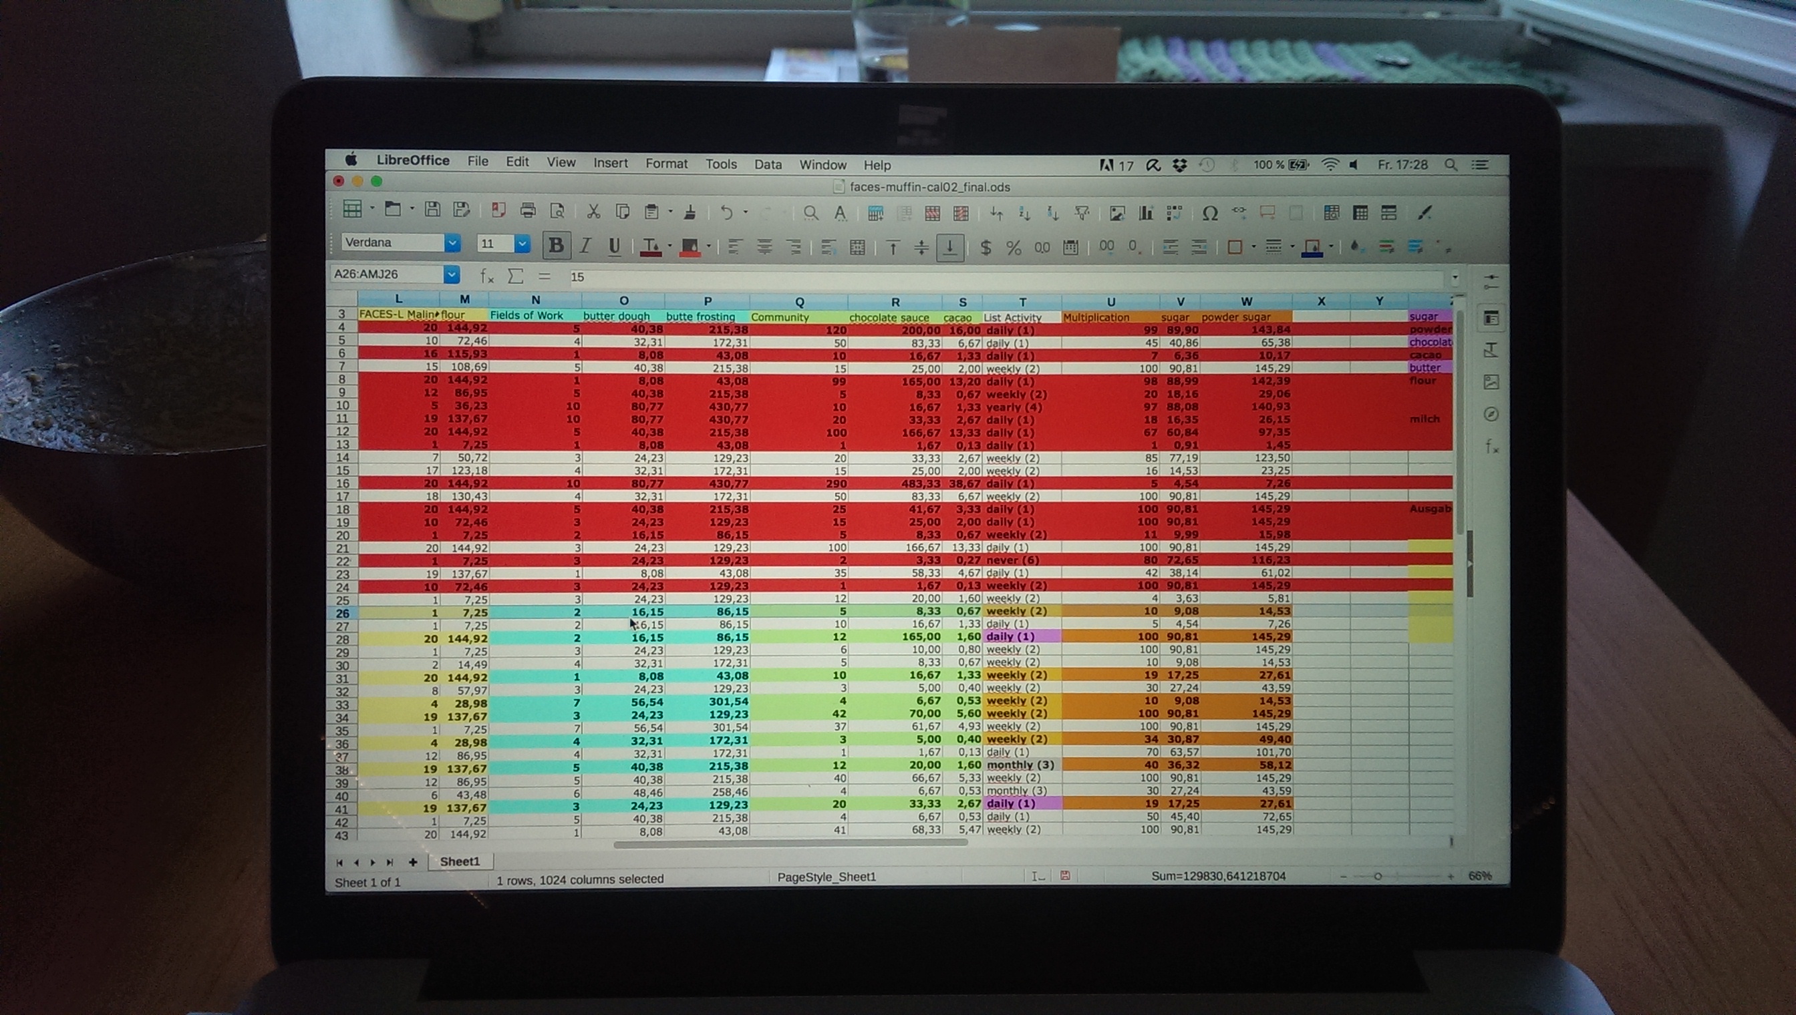The height and width of the screenshot is (1015, 1796).
Task: Open the Function Wizard fx icon
Action: 487,276
